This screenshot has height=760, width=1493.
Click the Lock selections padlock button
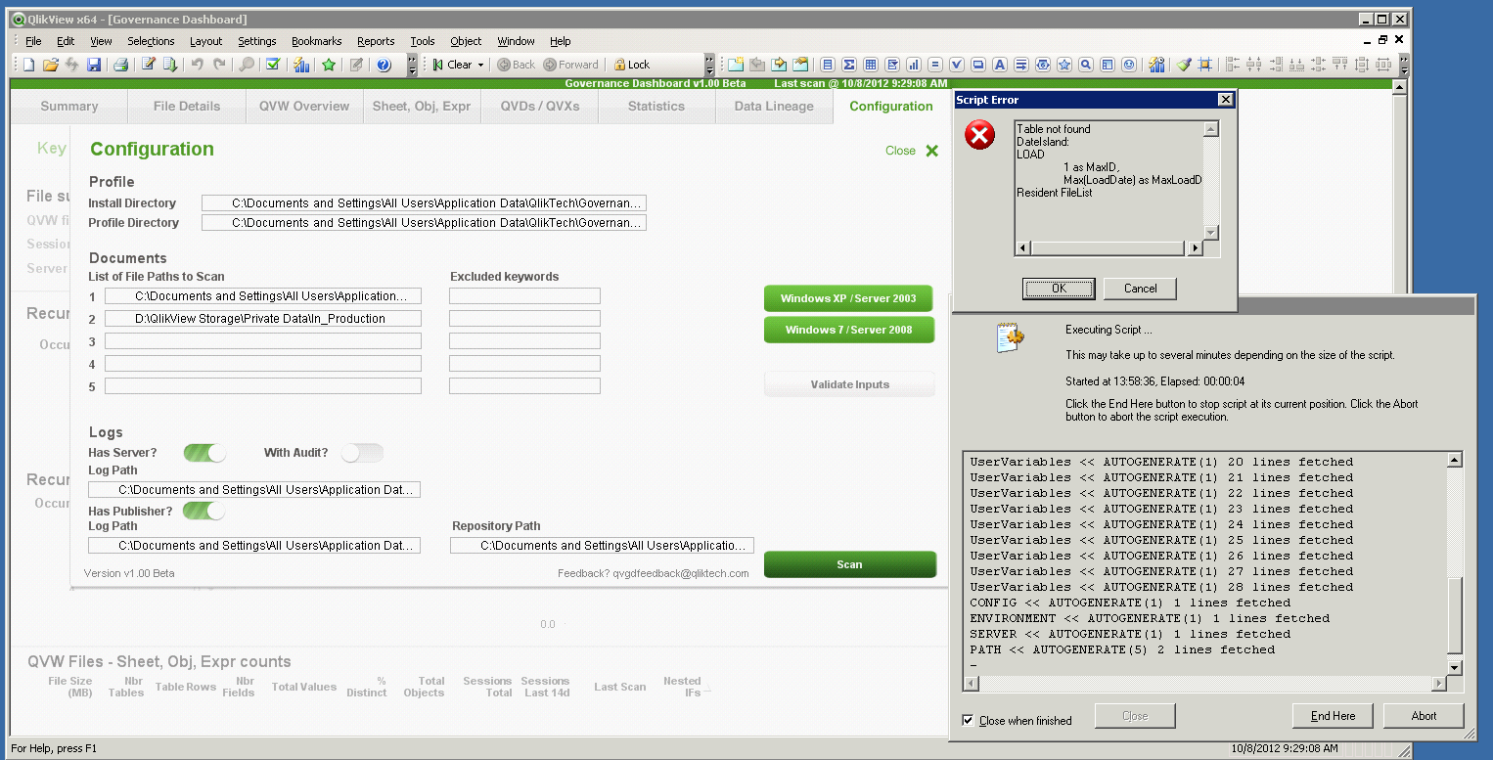click(631, 65)
